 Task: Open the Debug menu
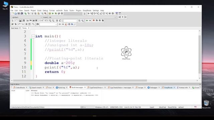(x=45, y=10)
